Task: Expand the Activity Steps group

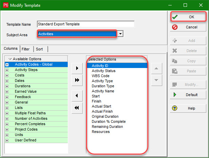Action: click(7, 70)
